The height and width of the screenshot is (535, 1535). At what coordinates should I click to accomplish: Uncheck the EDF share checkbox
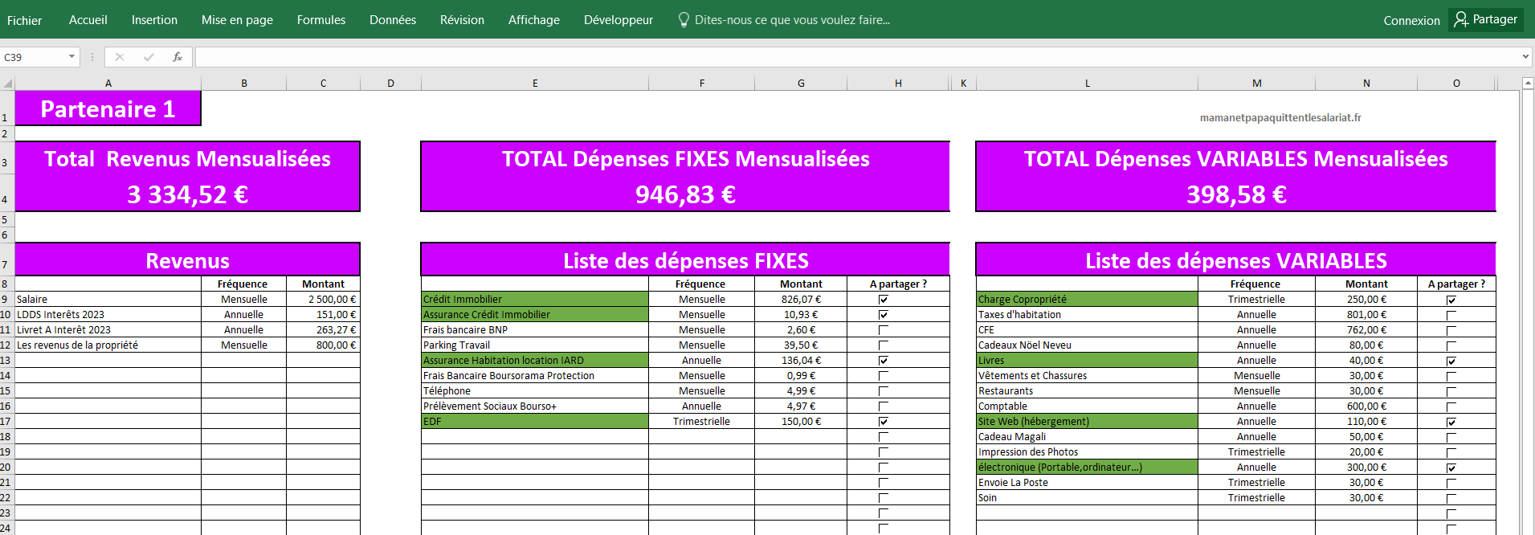click(x=884, y=422)
